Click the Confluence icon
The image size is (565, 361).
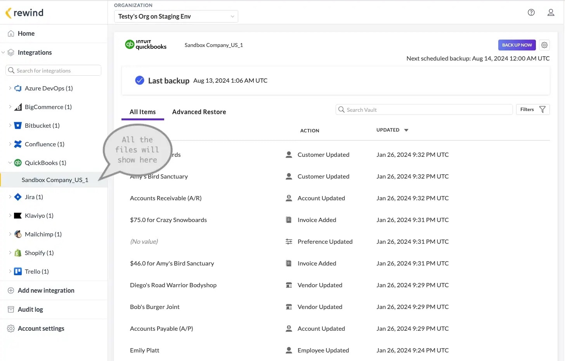click(x=18, y=144)
